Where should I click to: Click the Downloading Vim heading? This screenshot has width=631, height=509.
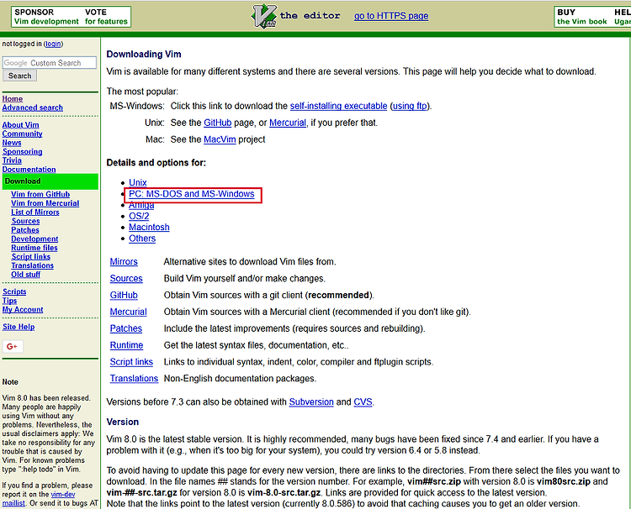point(144,55)
